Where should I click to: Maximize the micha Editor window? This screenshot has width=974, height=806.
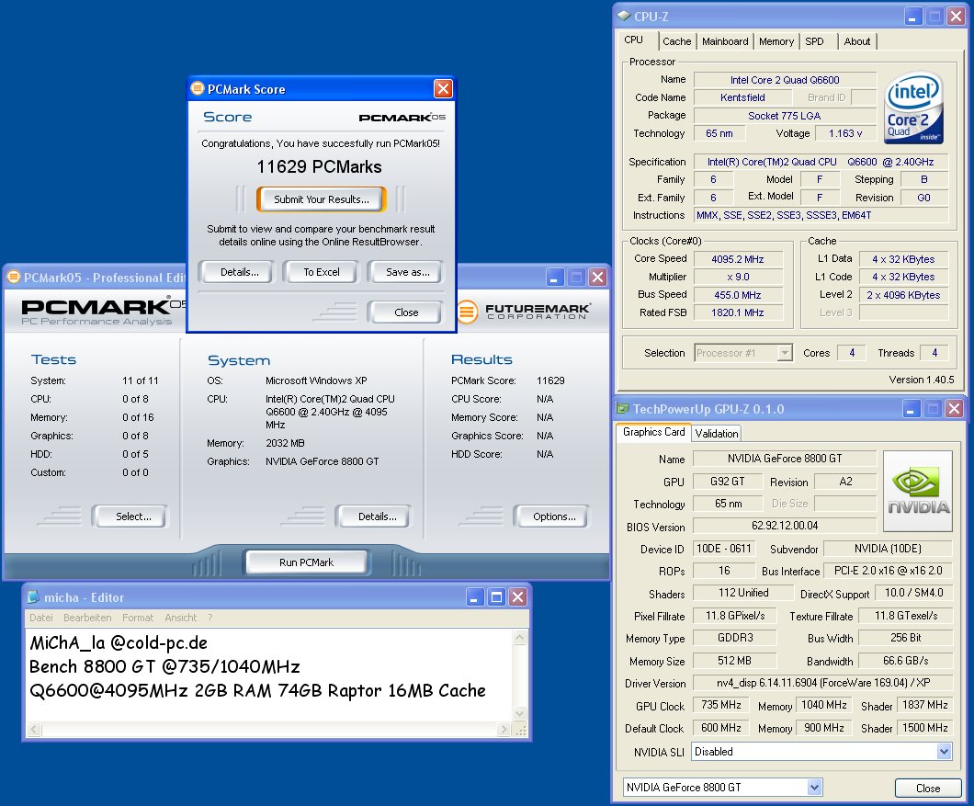pyautogui.click(x=496, y=597)
